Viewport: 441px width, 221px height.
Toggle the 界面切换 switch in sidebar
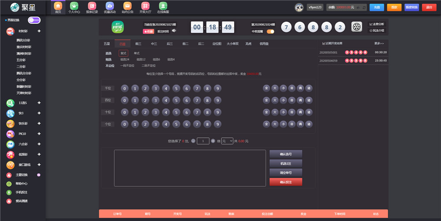tap(34, 20)
